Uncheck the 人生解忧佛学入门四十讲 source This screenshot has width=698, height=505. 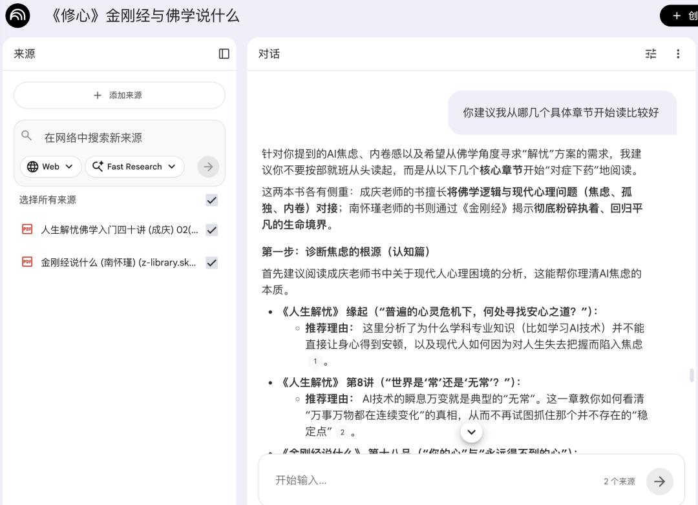pos(212,230)
